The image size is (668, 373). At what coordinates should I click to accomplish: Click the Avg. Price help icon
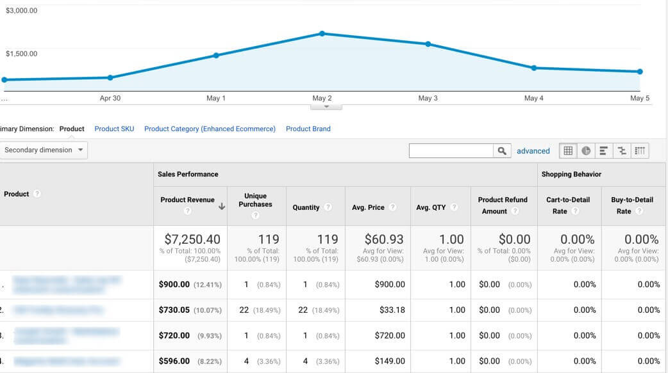click(x=392, y=208)
